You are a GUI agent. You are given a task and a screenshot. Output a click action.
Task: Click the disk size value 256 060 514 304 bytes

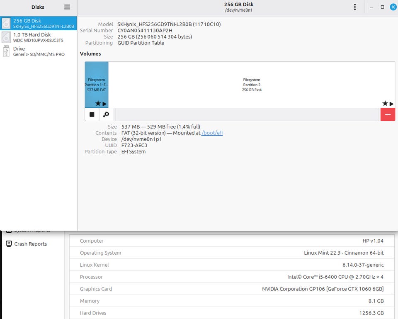point(155,37)
